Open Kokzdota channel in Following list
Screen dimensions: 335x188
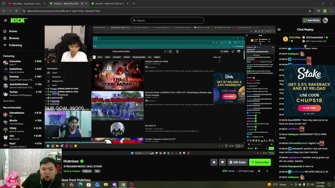tap(22, 63)
